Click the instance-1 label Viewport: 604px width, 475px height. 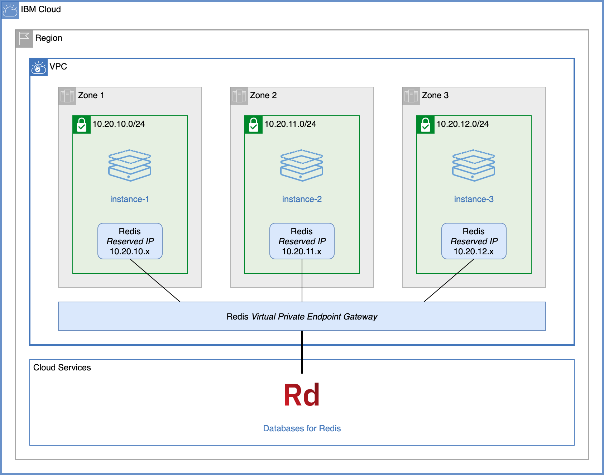[x=130, y=199]
